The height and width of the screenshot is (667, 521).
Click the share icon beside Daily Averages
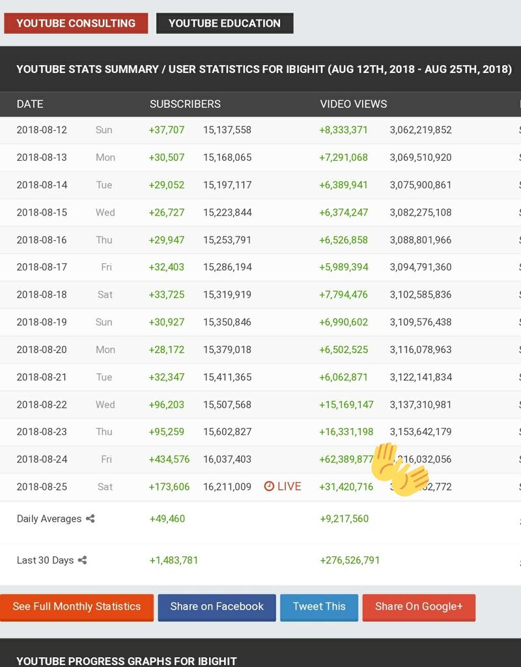coord(90,518)
